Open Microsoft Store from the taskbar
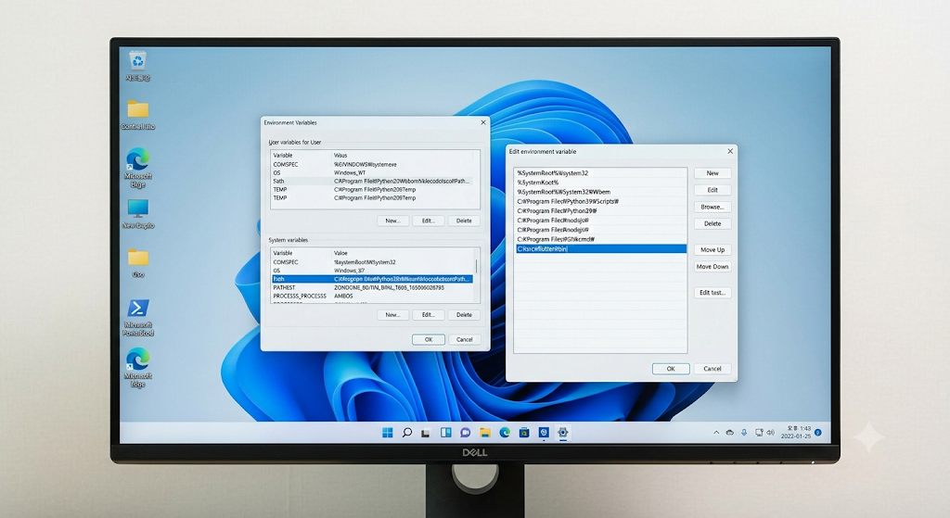Viewport: 950px width, 518px height. pos(524,433)
